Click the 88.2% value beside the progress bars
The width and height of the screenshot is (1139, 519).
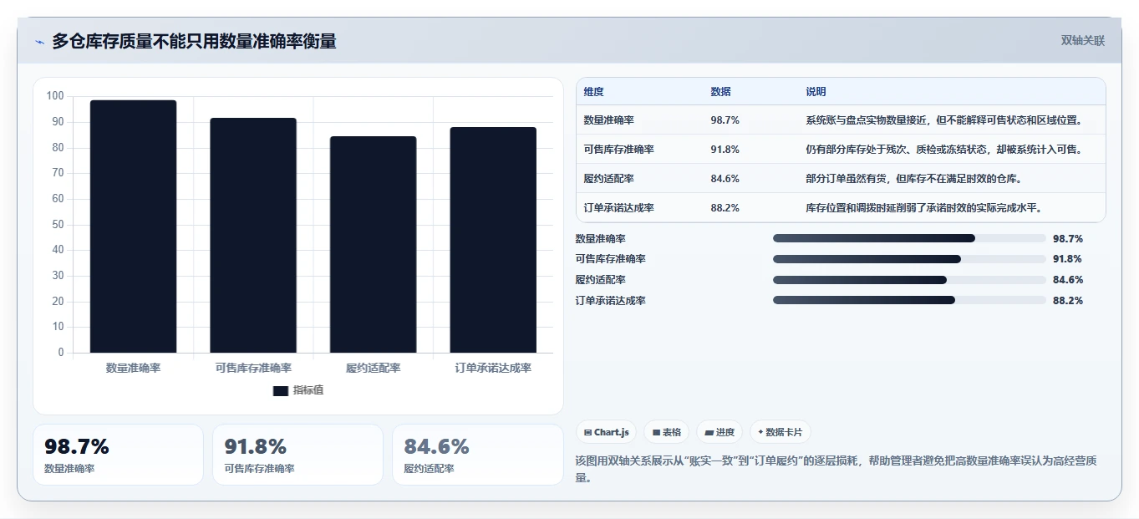(1068, 301)
